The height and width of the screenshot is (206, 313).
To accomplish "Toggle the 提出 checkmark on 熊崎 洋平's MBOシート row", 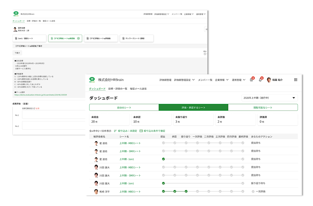I will (x=163, y=191).
